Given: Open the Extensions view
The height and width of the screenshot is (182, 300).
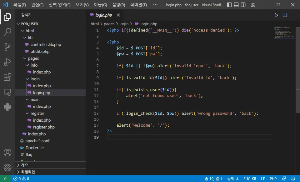Looking at the screenshot, I should click(x=7, y=77).
